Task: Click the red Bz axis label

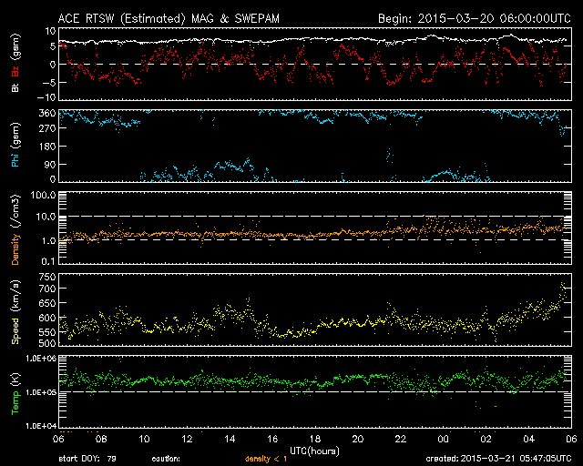Action: coord(15,71)
